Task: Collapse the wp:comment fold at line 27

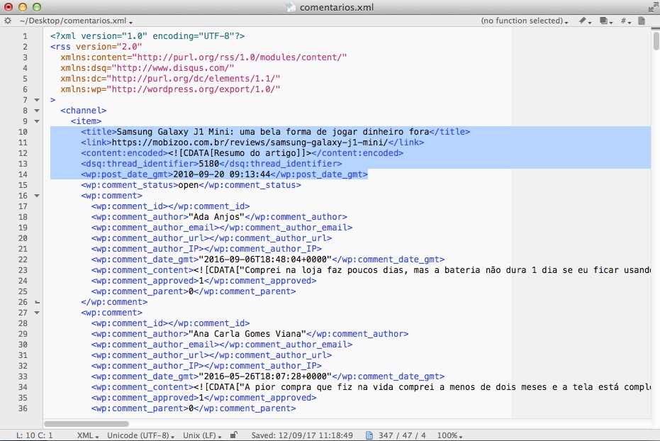Action: (37, 313)
